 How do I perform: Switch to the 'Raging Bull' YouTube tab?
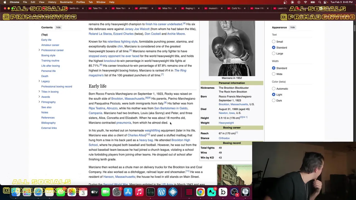click(190, 8)
